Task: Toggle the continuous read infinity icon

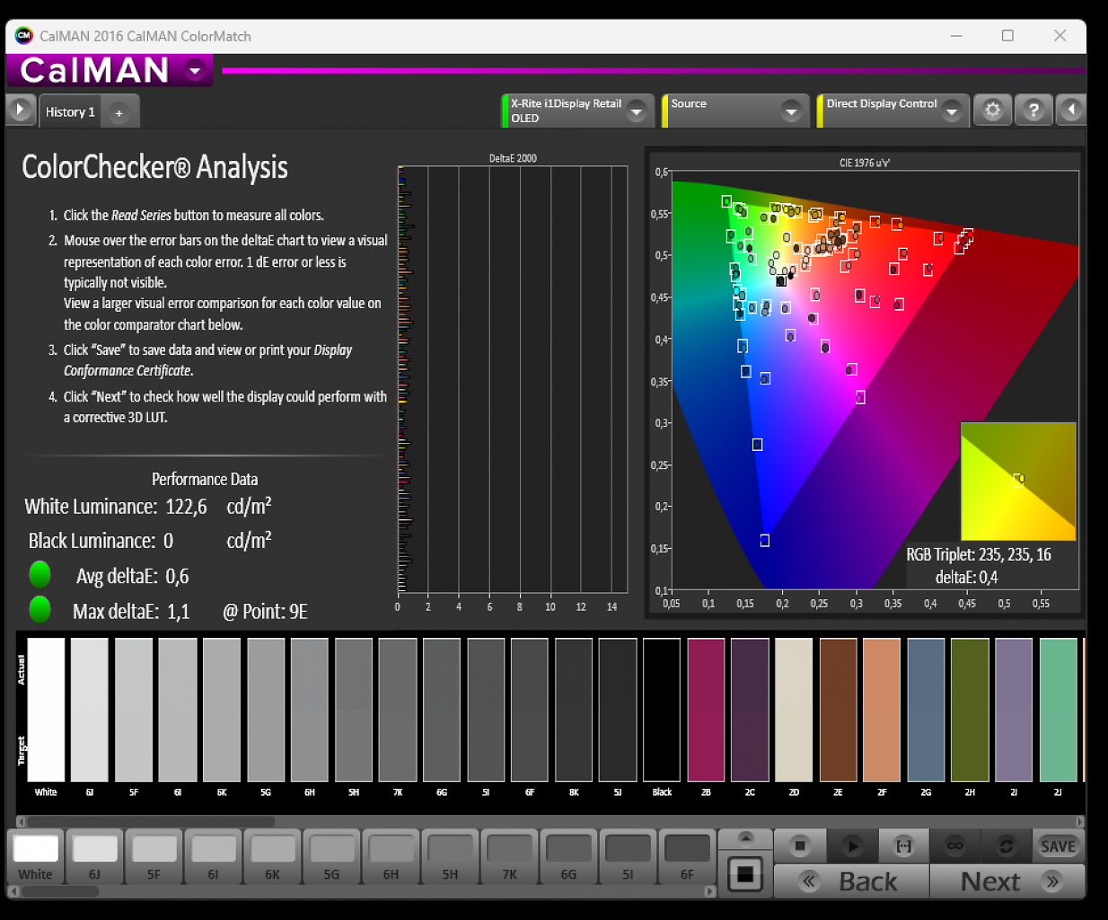Action: pyautogui.click(x=955, y=846)
